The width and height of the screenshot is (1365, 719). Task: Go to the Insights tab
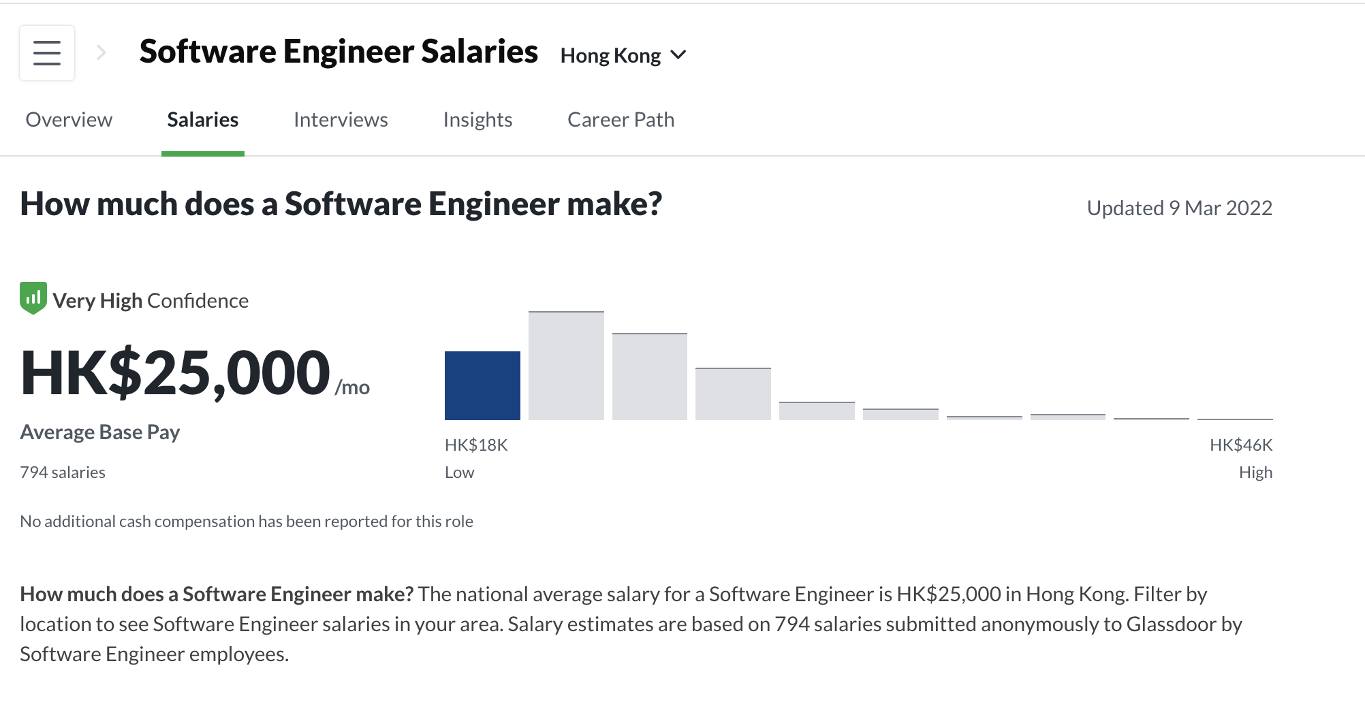tap(477, 120)
